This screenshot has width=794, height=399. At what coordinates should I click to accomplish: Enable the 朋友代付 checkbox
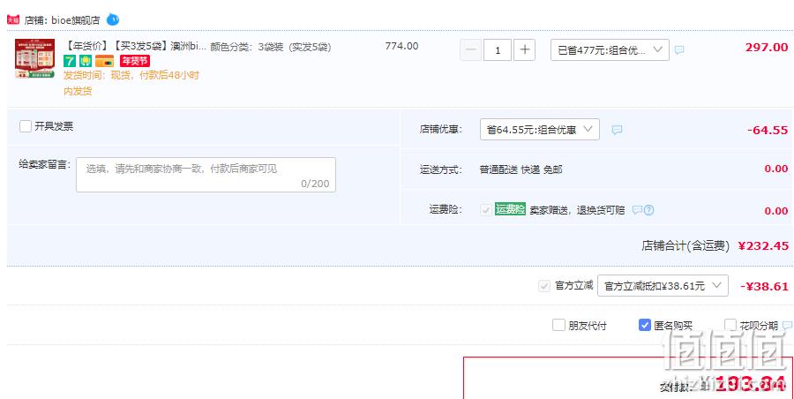tap(558, 325)
